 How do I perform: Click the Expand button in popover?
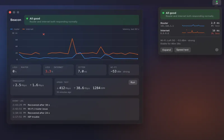(166, 50)
